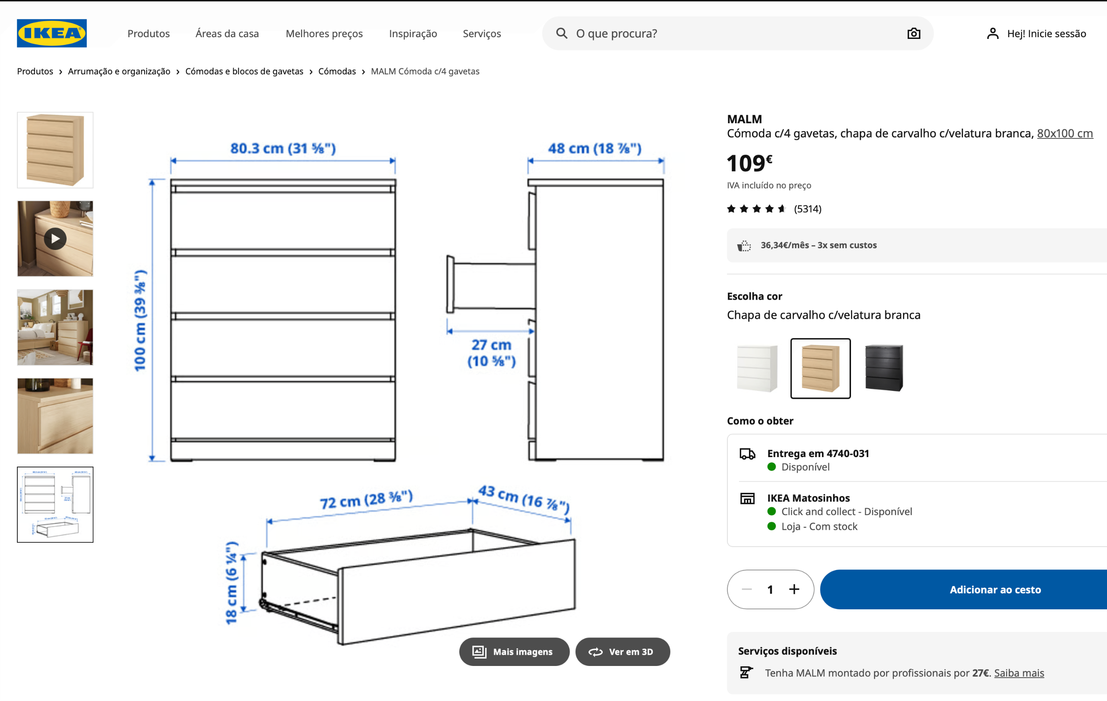
Task: Go to Cómodas breadcrumb
Action: coord(337,71)
